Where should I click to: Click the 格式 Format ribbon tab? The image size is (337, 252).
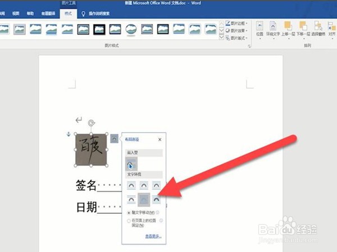[68, 13]
